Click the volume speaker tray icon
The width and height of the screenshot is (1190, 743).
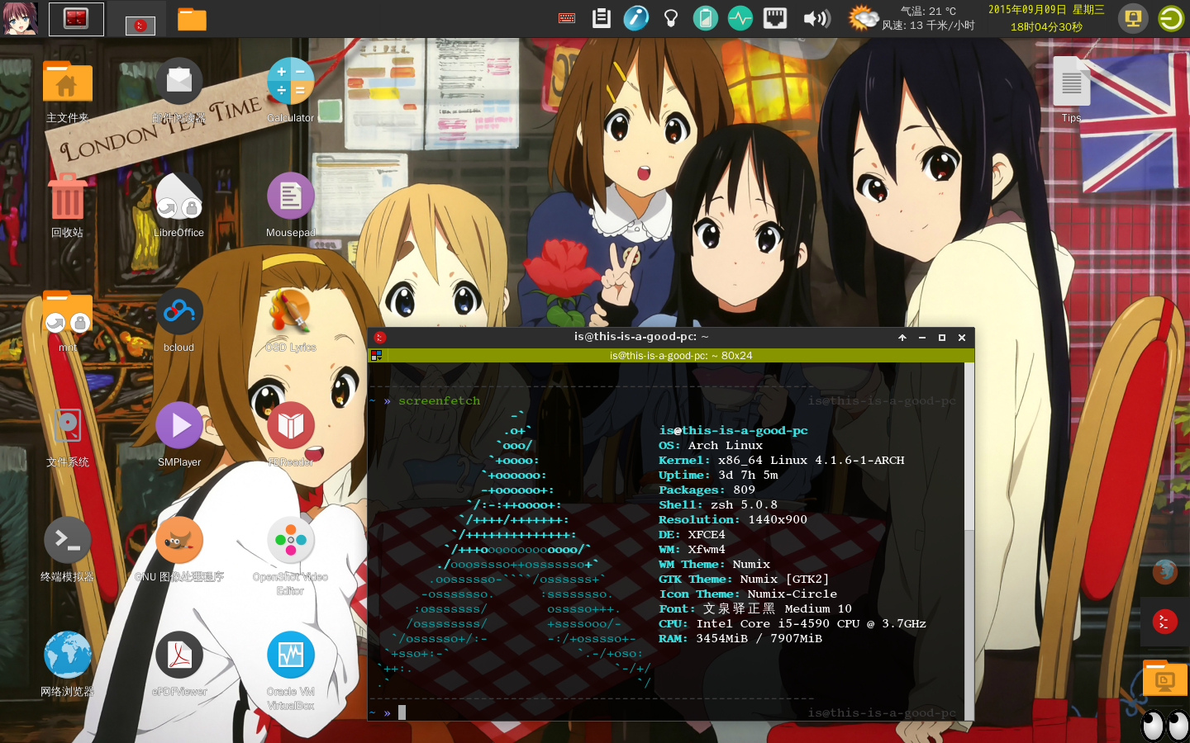pyautogui.click(x=816, y=18)
